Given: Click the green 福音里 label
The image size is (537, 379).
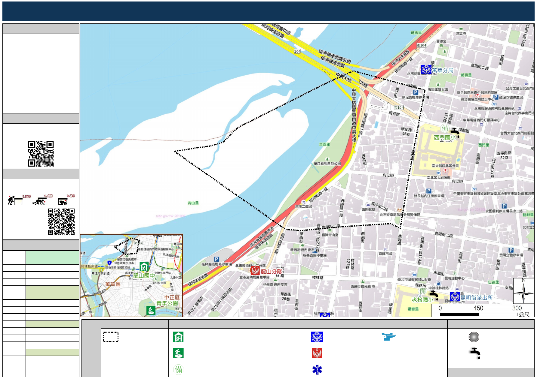Looking at the screenshot, I should [x=413, y=309].
